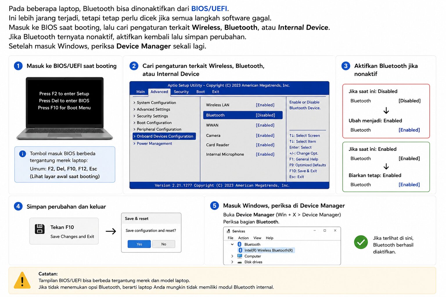Click the BIOS/UEFI blue link in intro
The height and width of the screenshot is (297, 446).
click(x=209, y=9)
